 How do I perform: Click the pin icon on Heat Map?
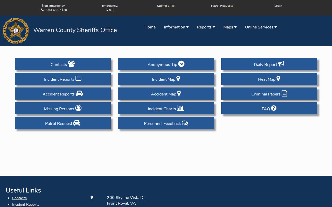click(278, 79)
